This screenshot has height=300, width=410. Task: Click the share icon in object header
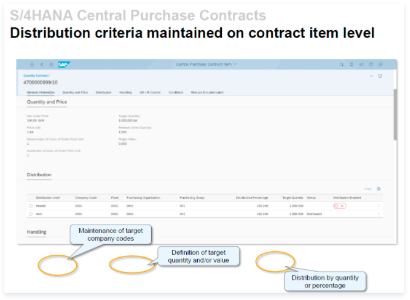(380, 76)
